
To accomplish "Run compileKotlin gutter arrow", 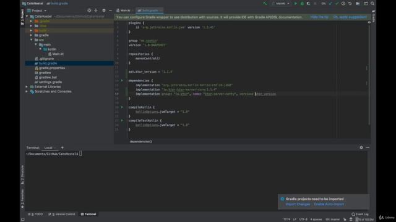I will click(122, 107).
